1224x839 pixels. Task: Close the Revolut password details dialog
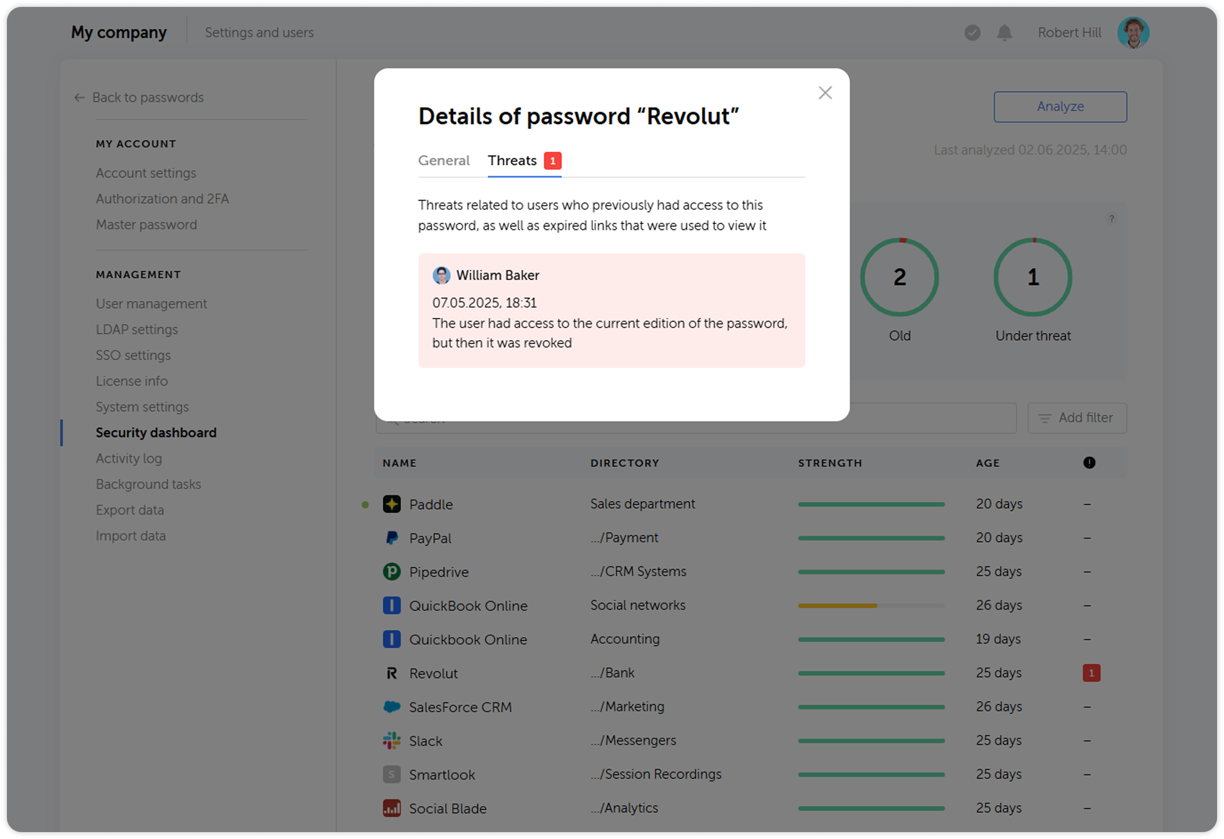click(x=825, y=93)
